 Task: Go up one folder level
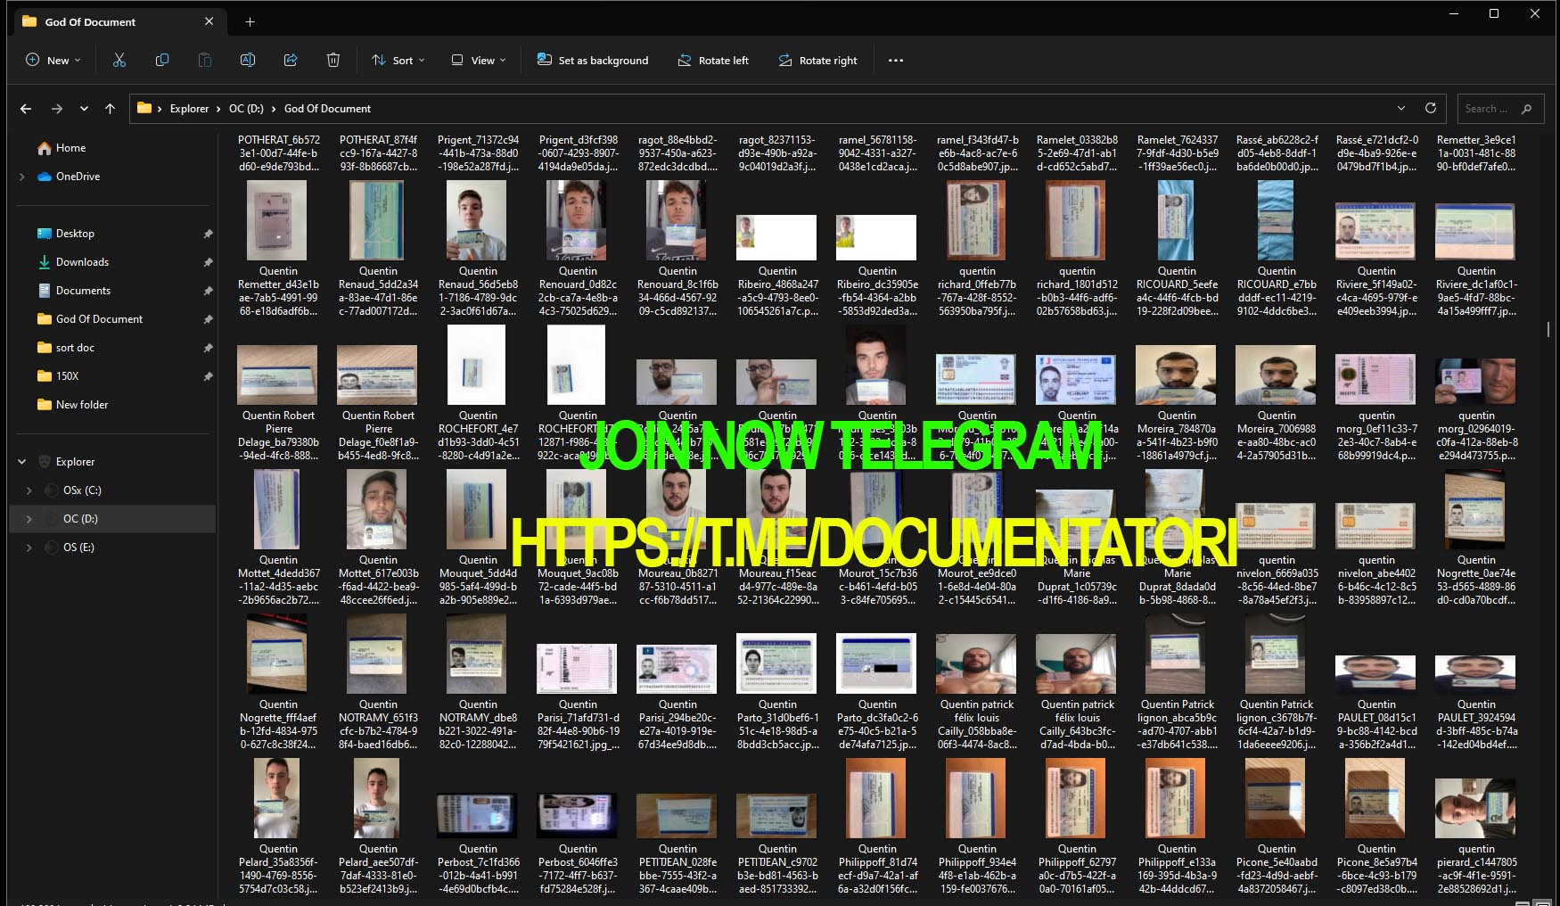[x=110, y=109]
